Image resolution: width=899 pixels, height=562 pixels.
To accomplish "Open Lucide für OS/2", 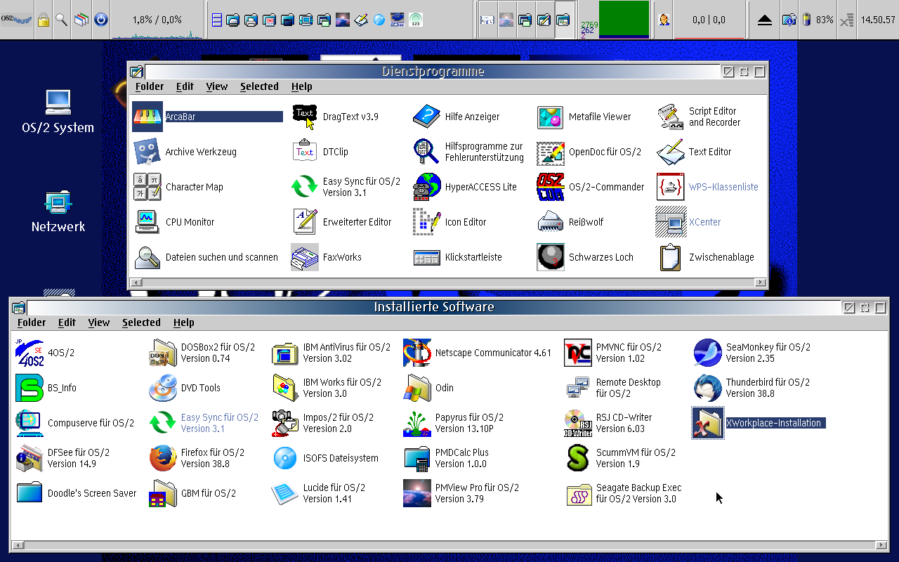I will point(285,493).
